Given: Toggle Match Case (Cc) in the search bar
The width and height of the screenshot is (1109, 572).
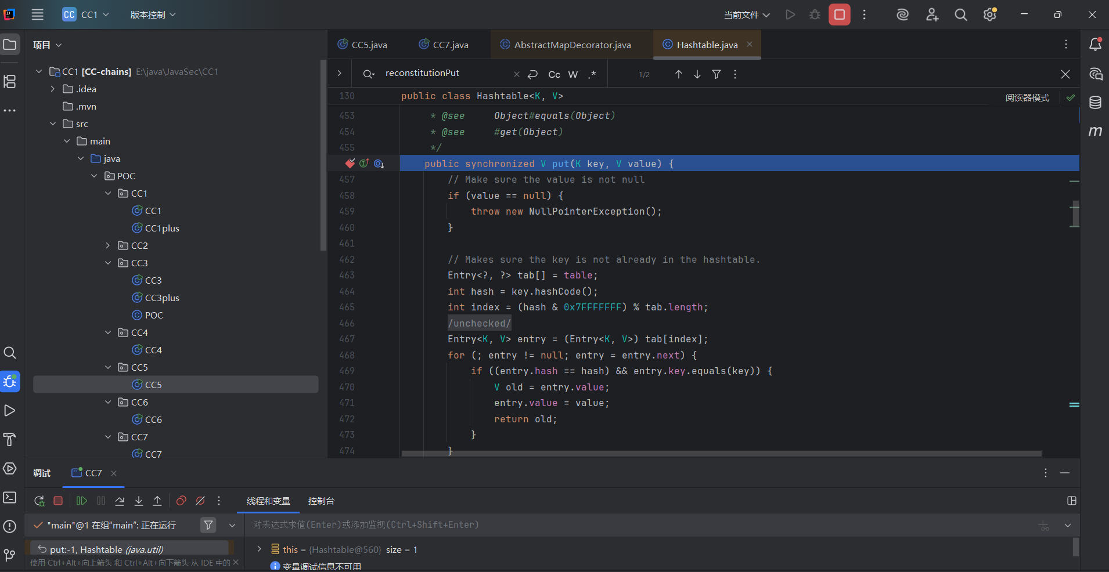Looking at the screenshot, I should click(554, 74).
